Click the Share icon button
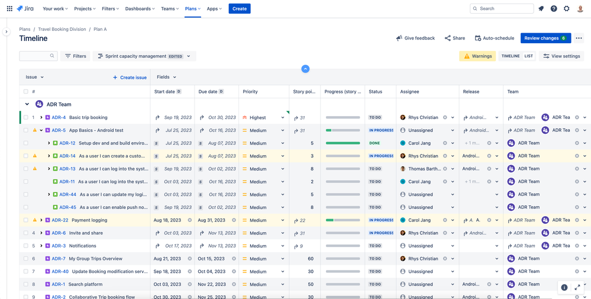 click(x=455, y=38)
